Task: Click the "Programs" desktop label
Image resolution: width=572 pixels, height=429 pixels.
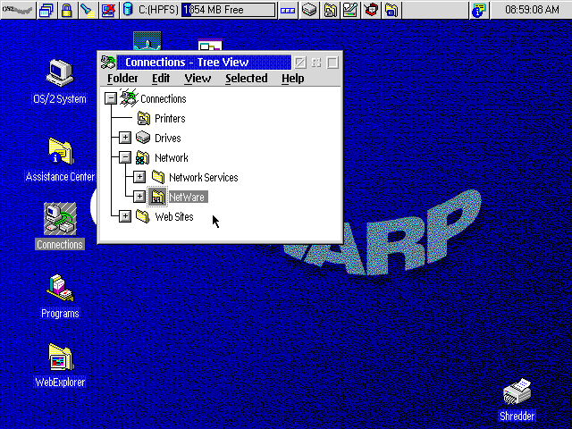Action: 60,314
